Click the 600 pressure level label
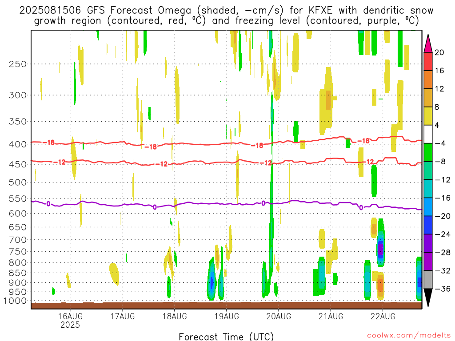The image size is (455, 341). pyautogui.click(x=18, y=214)
